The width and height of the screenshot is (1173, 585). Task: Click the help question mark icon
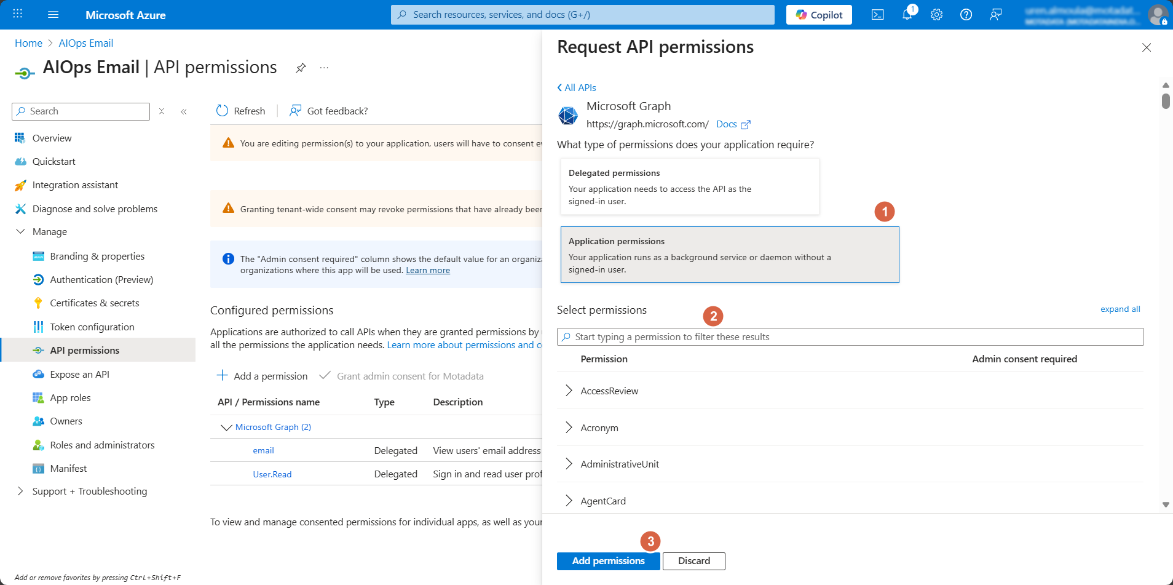point(966,15)
